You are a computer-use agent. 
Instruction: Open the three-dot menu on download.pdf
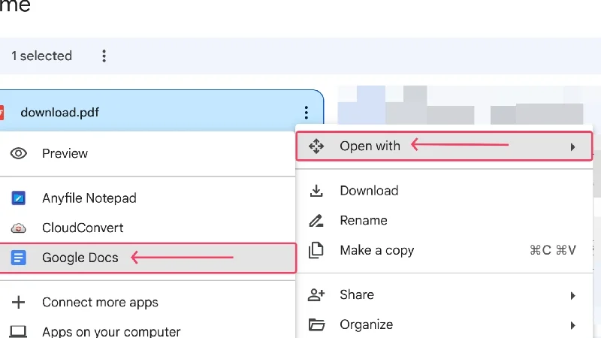click(306, 113)
